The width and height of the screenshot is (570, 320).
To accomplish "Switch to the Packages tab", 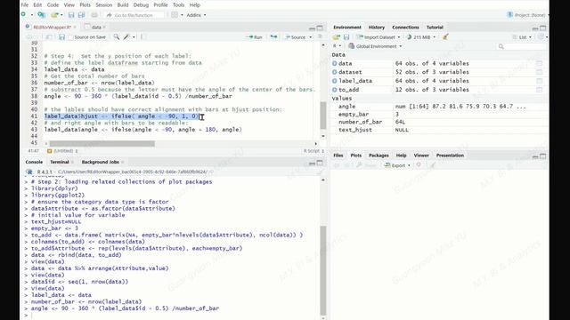I will 379,156.
